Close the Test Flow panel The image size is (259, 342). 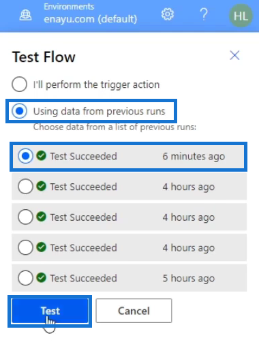(234, 55)
